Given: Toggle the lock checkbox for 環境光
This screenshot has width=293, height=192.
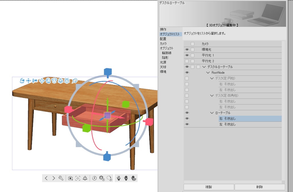Looking at the screenshot, I should [x=193, y=50].
